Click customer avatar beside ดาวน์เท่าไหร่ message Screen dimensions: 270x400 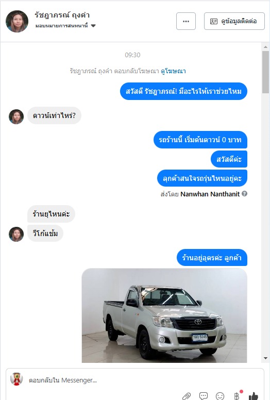[16, 116]
